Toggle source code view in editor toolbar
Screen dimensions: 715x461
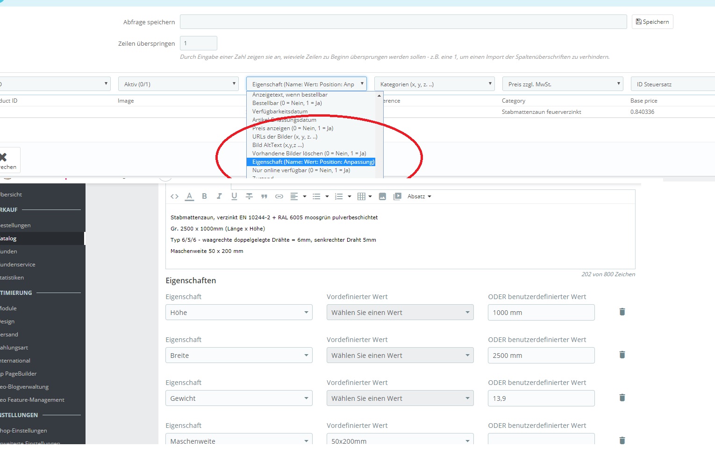[x=174, y=196]
